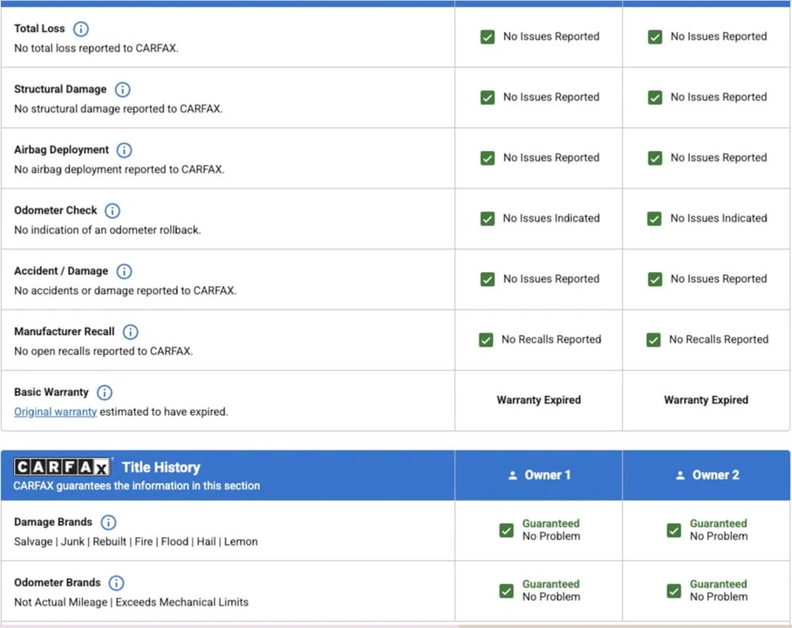This screenshot has height=628, width=792.
Task: Click Owner 2 Accident 'No Issues Reported'
Action: [x=719, y=279]
